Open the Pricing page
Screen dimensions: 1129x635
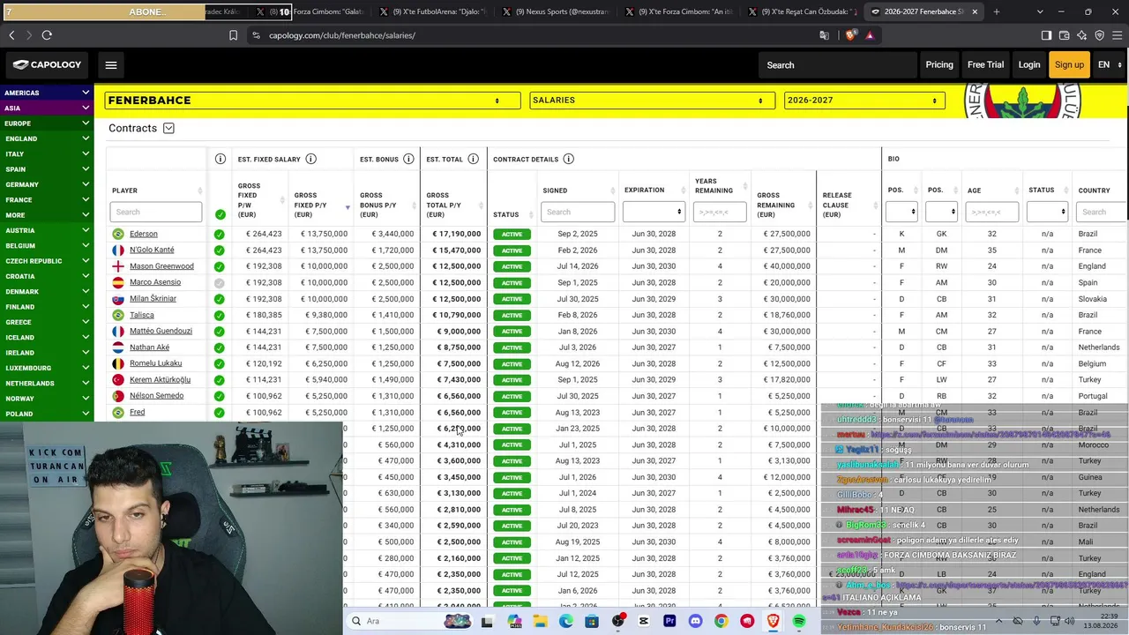point(939,64)
